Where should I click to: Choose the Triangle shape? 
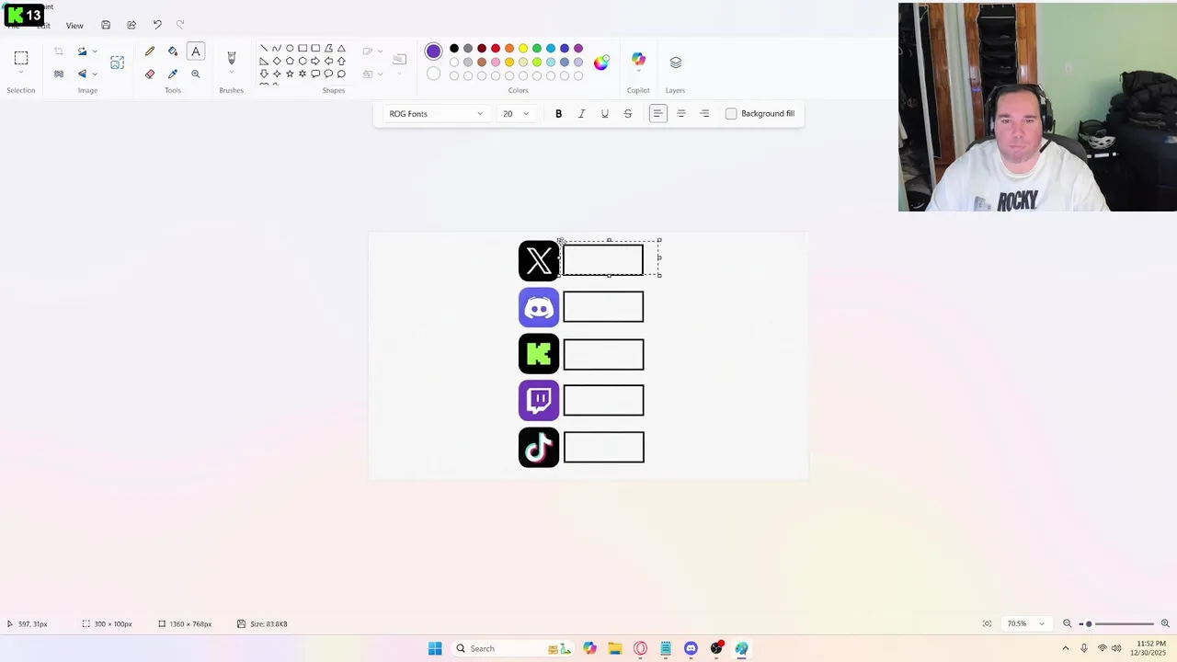pos(341,48)
